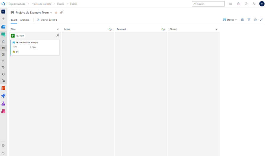266x156 pixels.
Task: Open the help question mark icon
Action: [246, 4]
